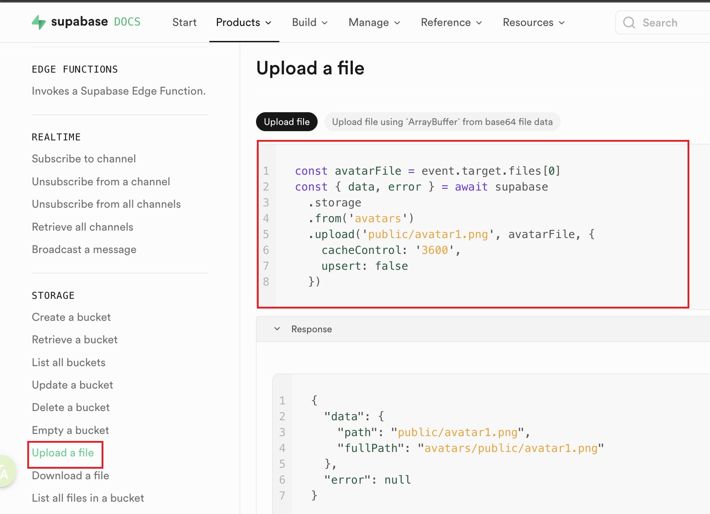Open Download a file sidebar link
The width and height of the screenshot is (710, 514).
(70, 476)
